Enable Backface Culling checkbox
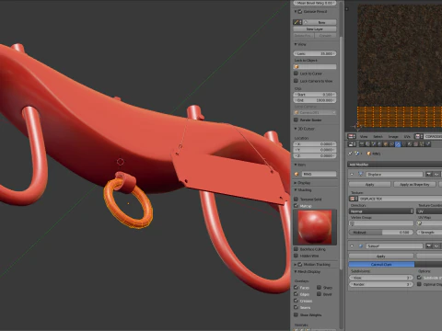This screenshot has width=442, height=331. tap(296, 249)
